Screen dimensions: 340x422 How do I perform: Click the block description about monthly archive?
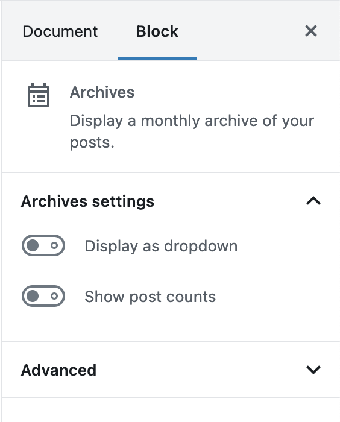(x=192, y=131)
